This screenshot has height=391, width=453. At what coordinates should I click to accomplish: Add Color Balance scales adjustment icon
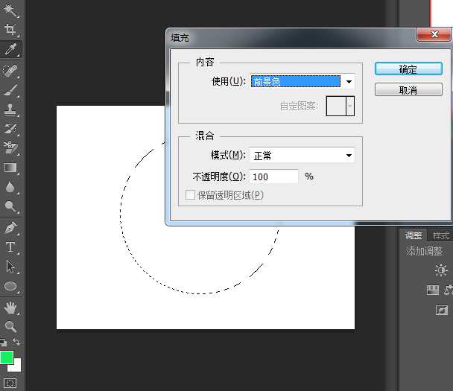pos(449,290)
